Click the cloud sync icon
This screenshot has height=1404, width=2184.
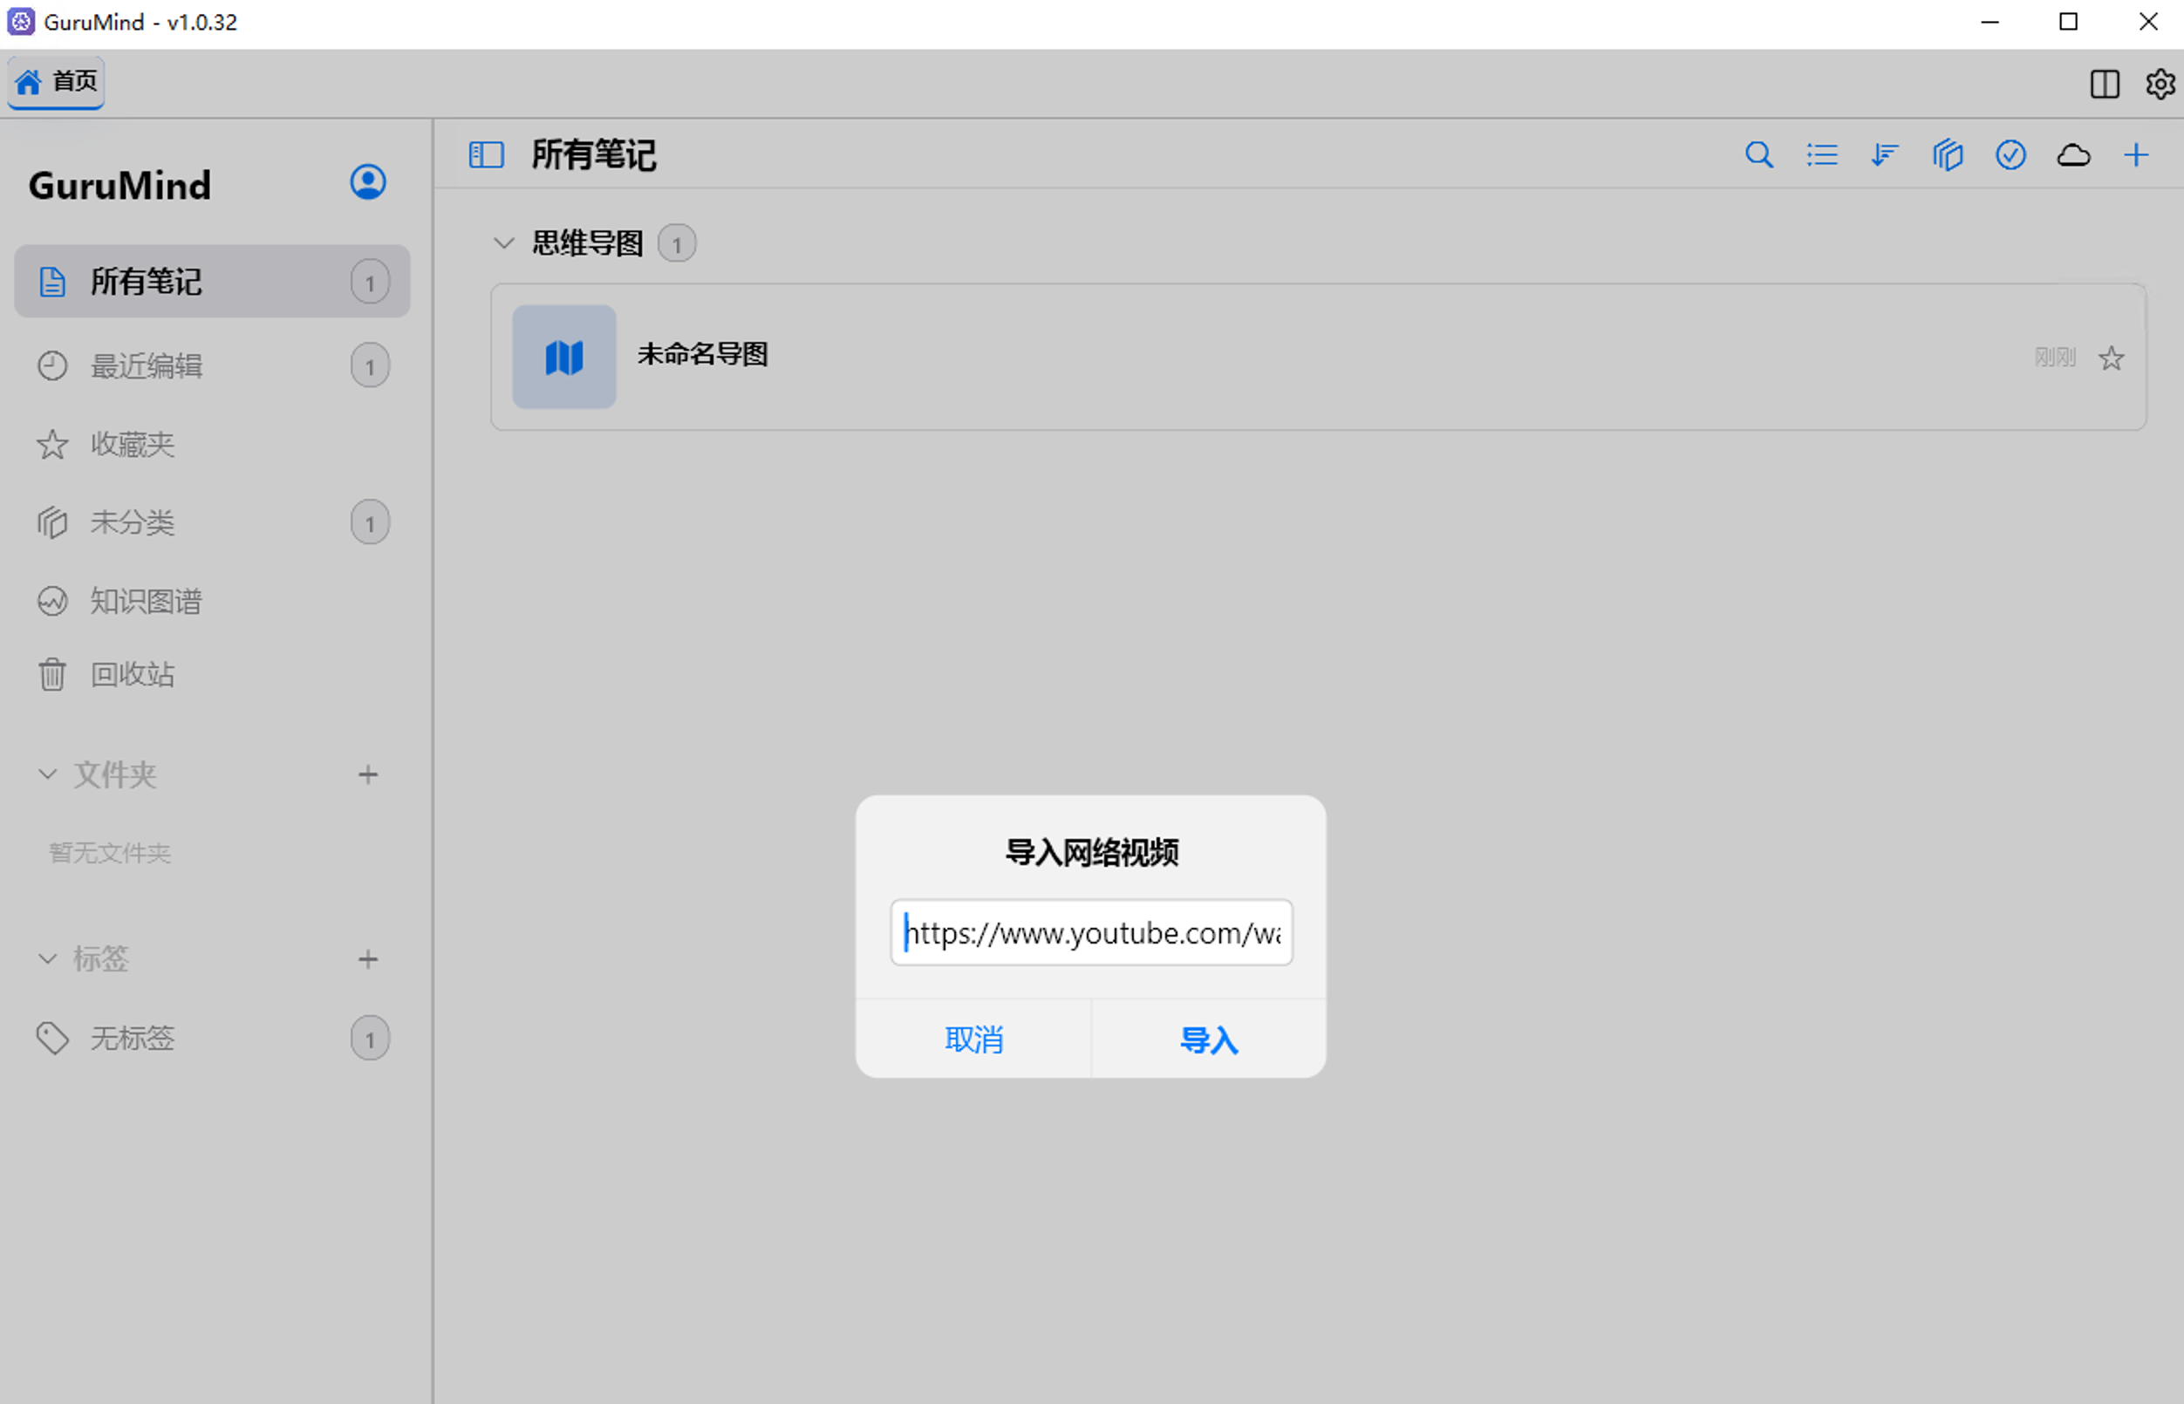click(2073, 155)
